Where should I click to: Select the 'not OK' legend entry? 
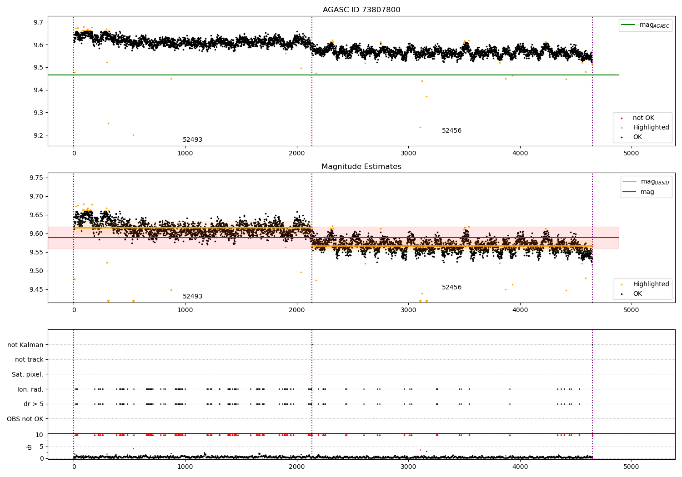pyautogui.click(x=643, y=118)
